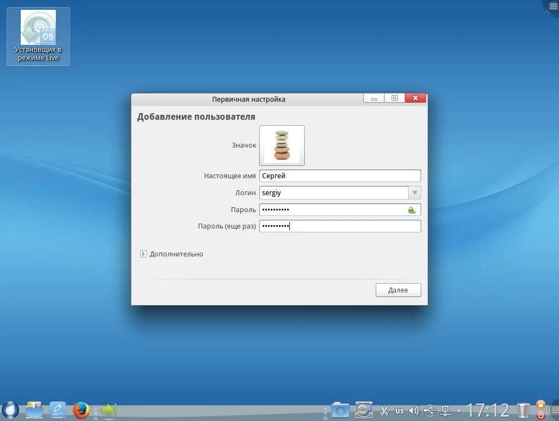Maximize the Первичная настройка window

[x=394, y=98]
